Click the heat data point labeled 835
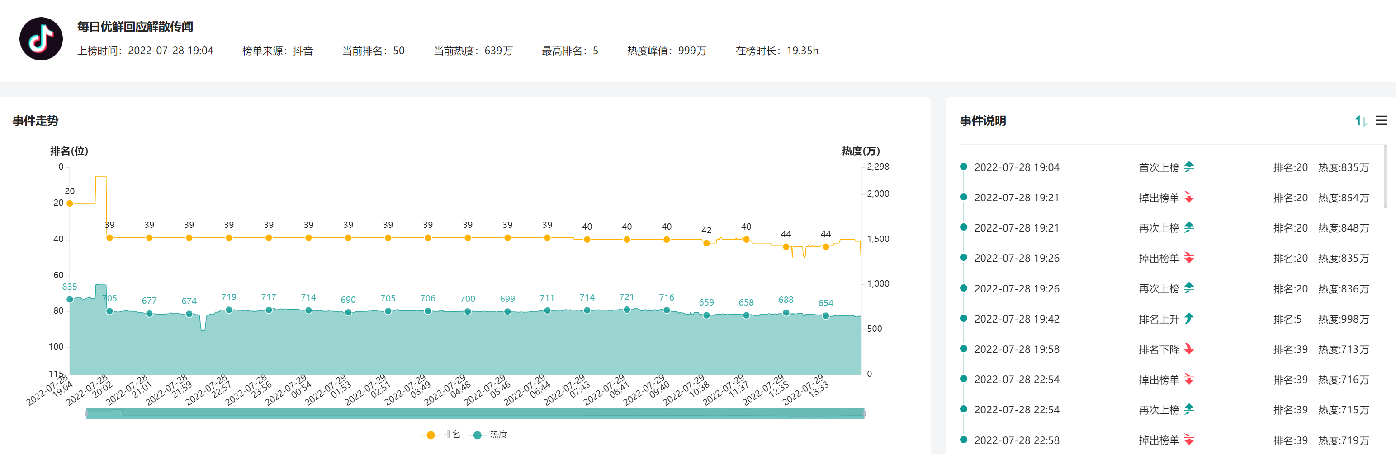 pyautogui.click(x=70, y=299)
